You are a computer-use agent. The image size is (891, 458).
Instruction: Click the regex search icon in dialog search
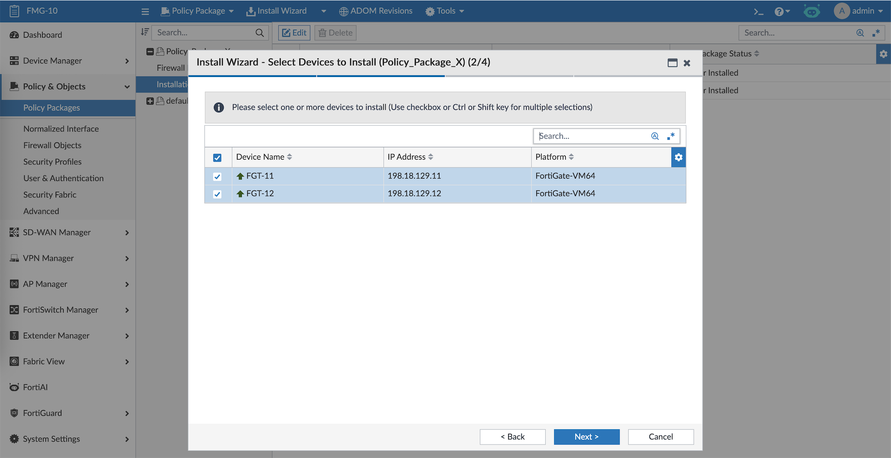(671, 136)
